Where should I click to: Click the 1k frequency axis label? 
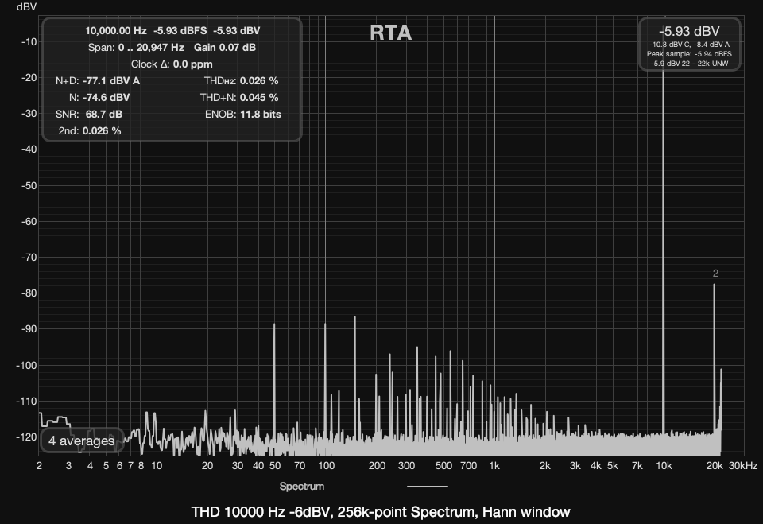coord(494,465)
